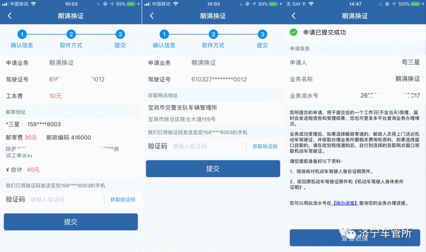Select step 3 circle on middle screen
426x252 pixels.
click(262, 34)
